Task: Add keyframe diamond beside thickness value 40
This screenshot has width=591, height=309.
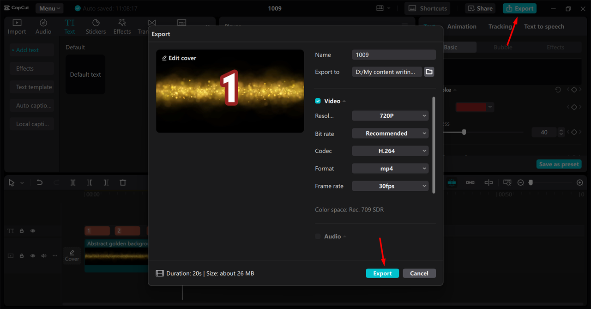Action: [x=574, y=132]
